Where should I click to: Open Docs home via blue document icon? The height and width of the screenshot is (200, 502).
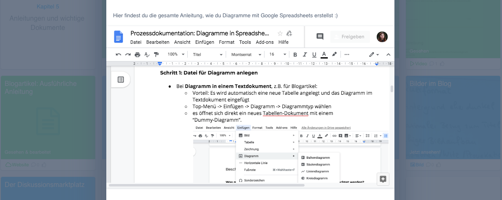tap(119, 37)
